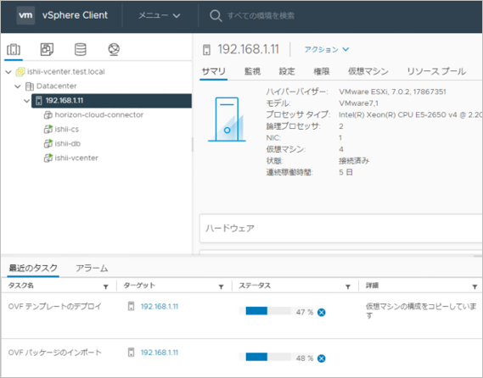Switch to the リソース プール tab

click(x=436, y=71)
